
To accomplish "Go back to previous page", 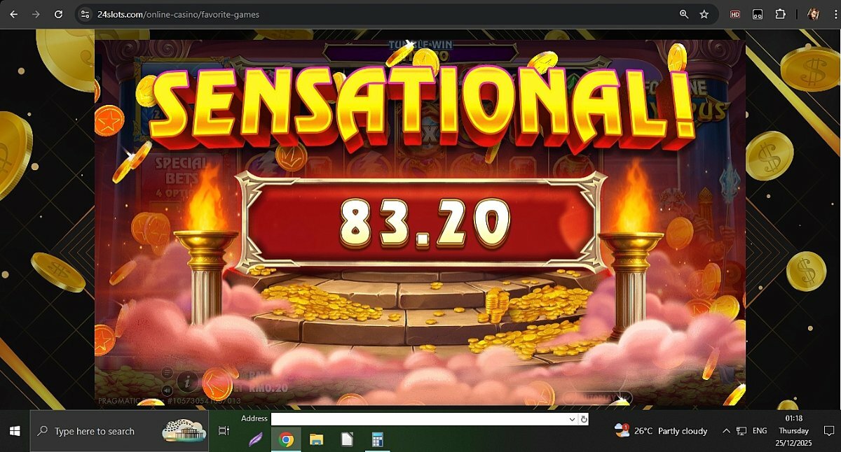I will coord(13,14).
